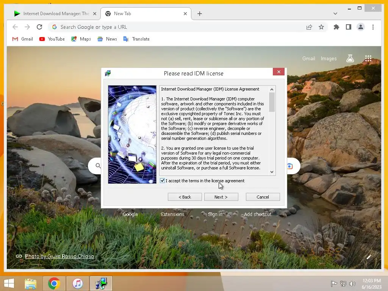388x291 pixels.
Task: Open the Translate bookmark
Action: tap(136, 39)
